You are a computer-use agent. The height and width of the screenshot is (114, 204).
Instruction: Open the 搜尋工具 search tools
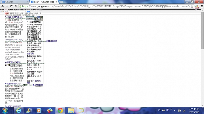pyautogui.click(x=38, y=13)
